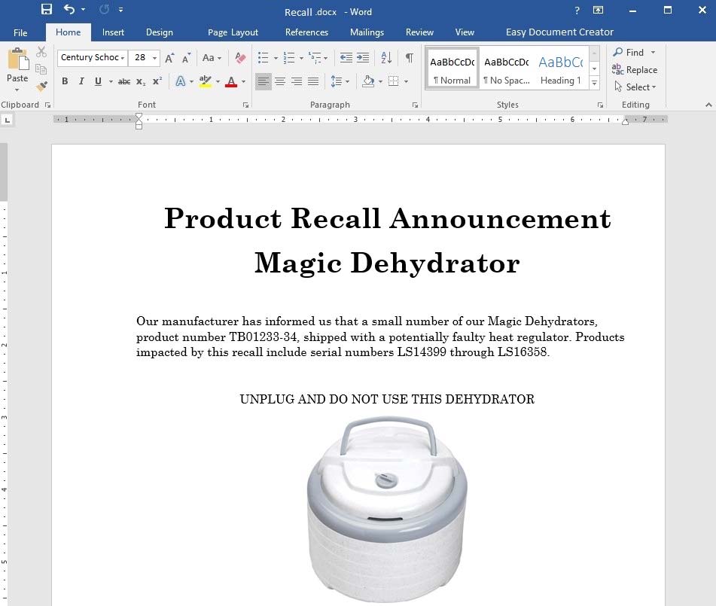Open the Borders dropdown arrow
This screenshot has width=716, height=606.
tap(406, 82)
